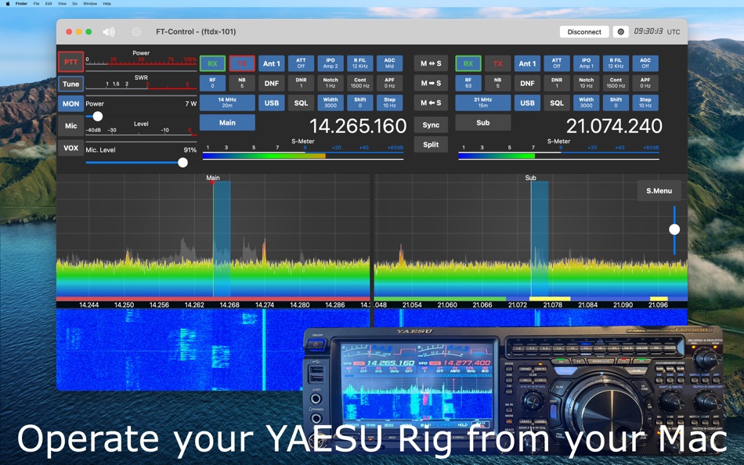The width and height of the screenshot is (744, 465).
Task: Select the Main VFO button
Action: pos(227,122)
